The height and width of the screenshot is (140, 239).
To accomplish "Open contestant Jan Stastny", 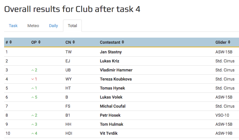I will 111,52.
